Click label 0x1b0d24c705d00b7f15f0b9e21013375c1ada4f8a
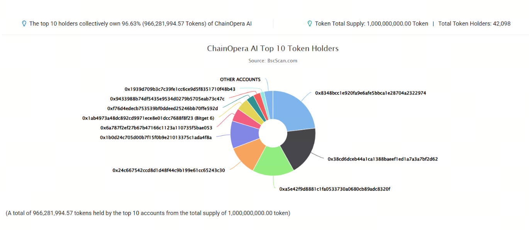The image size is (529, 230). tap(156, 137)
